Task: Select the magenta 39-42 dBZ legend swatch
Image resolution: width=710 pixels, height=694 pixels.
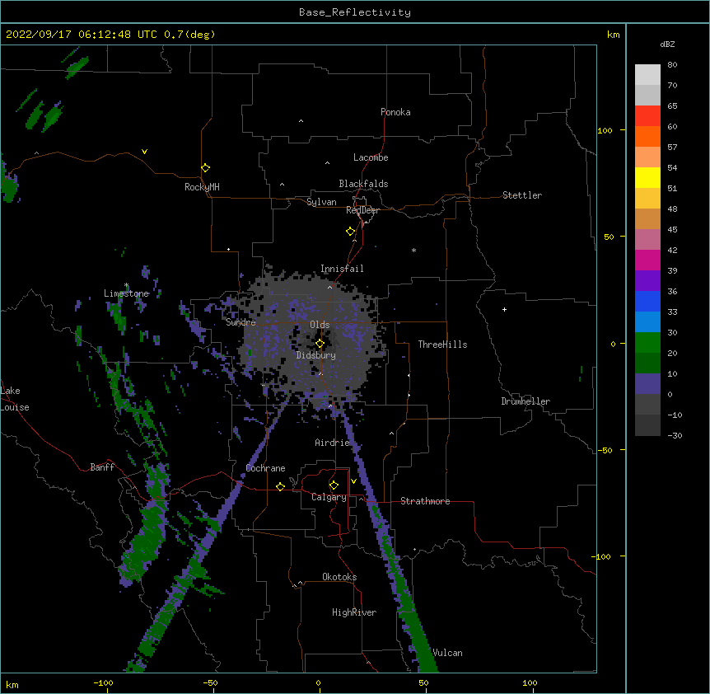Action: tap(647, 260)
